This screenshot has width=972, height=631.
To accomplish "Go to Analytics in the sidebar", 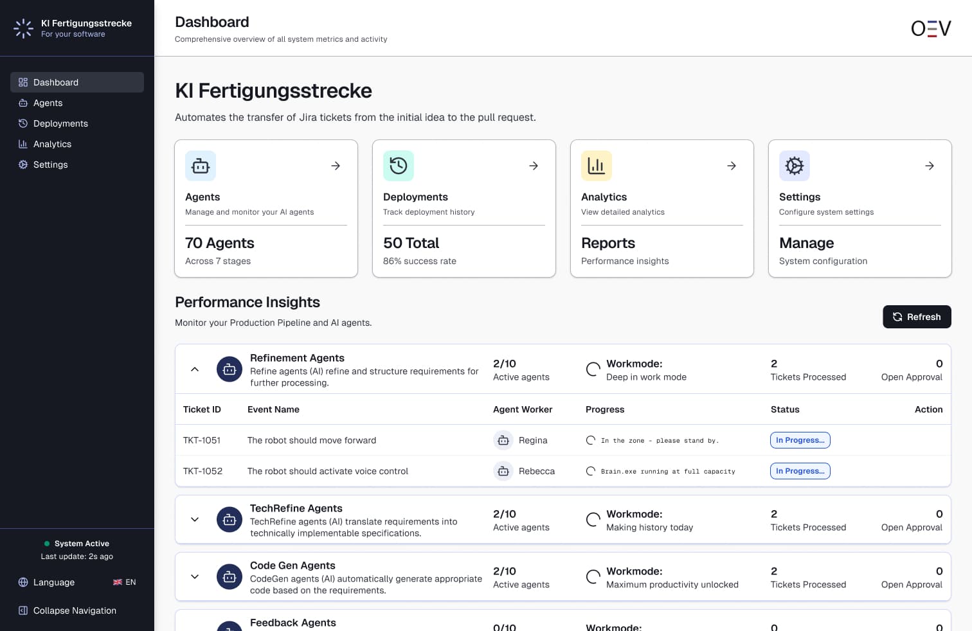I will point(52,144).
